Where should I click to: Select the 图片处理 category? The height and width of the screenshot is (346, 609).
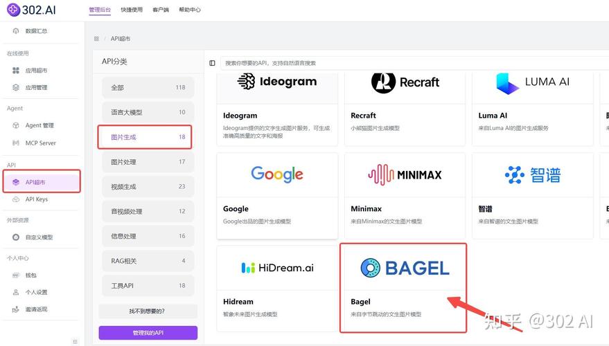[148, 162]
